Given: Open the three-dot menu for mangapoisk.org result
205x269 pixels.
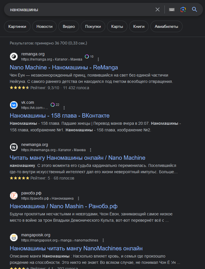Looking at the screenshot, I should [103, 240].
